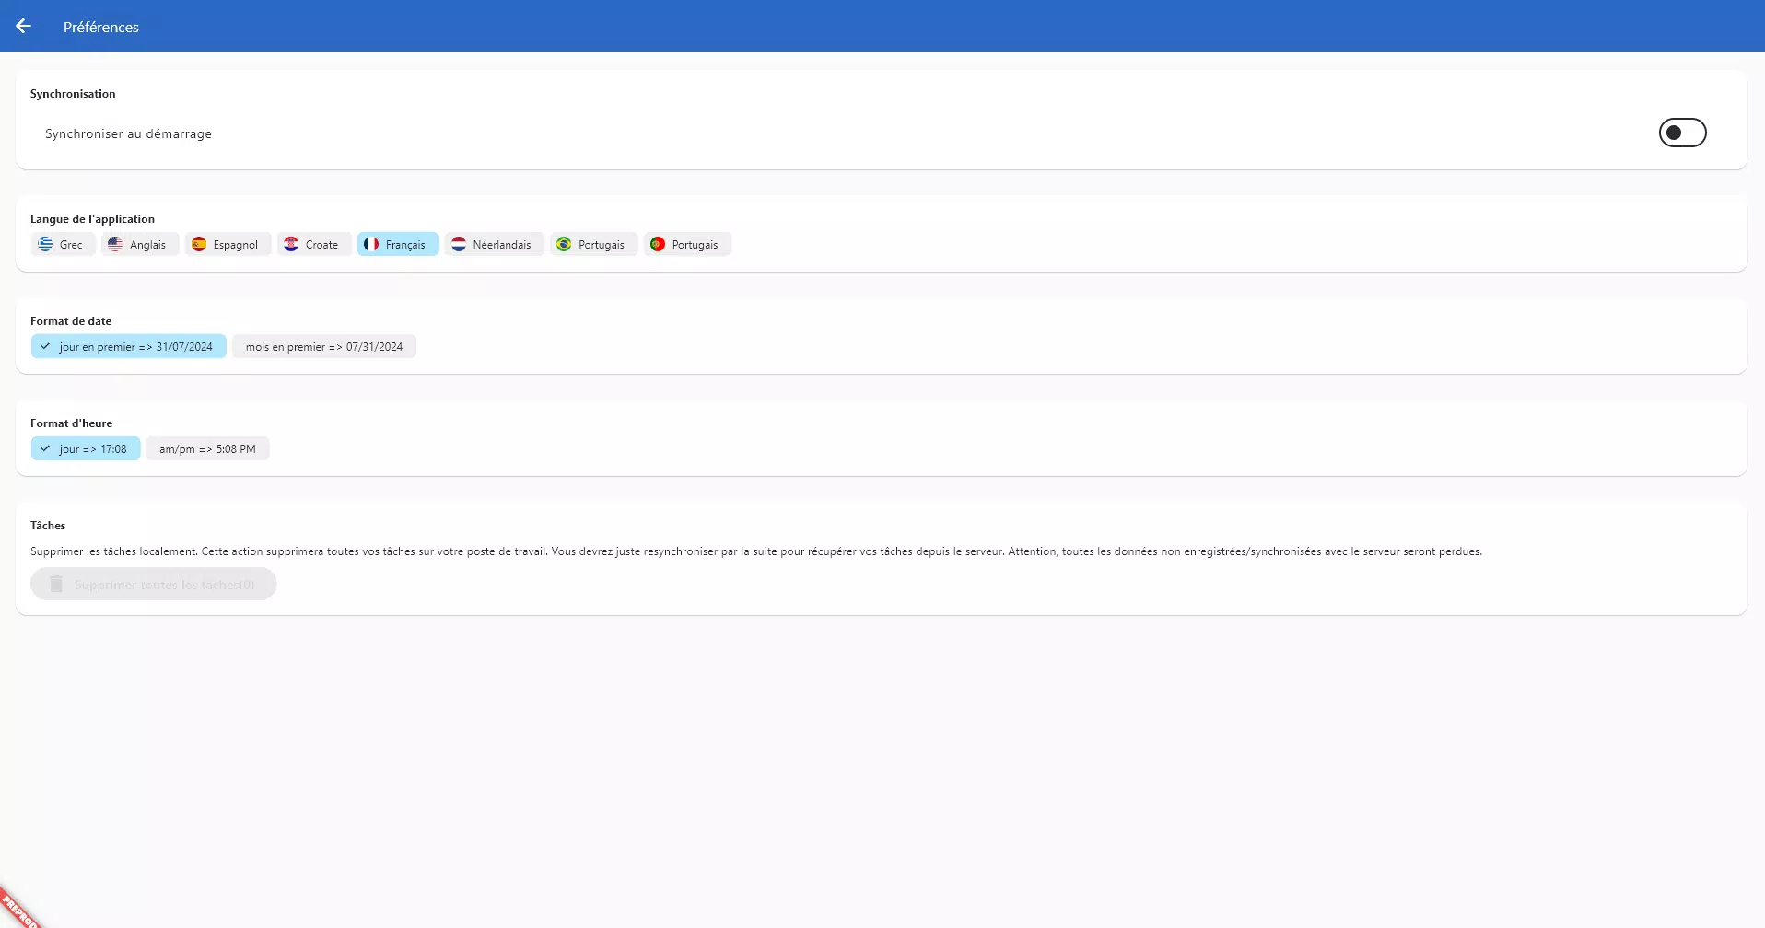Click the Format d'heure heading
The image size is (1765, 928).
[x=71, y=423]
